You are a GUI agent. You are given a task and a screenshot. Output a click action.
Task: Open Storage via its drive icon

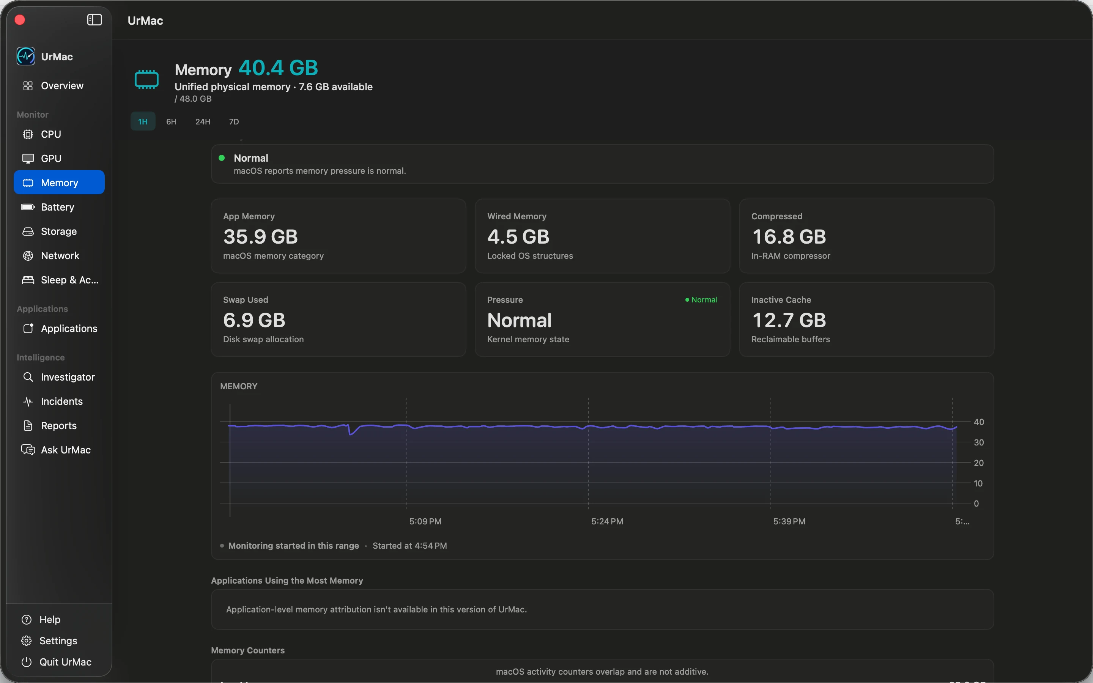click(x=28, y=231)
